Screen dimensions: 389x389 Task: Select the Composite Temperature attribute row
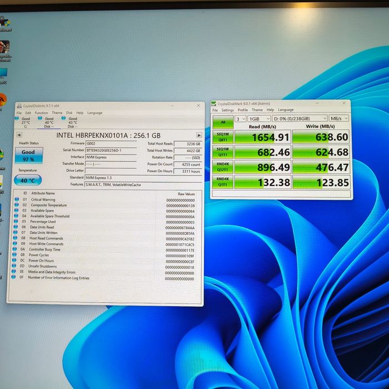coord(106,206)
